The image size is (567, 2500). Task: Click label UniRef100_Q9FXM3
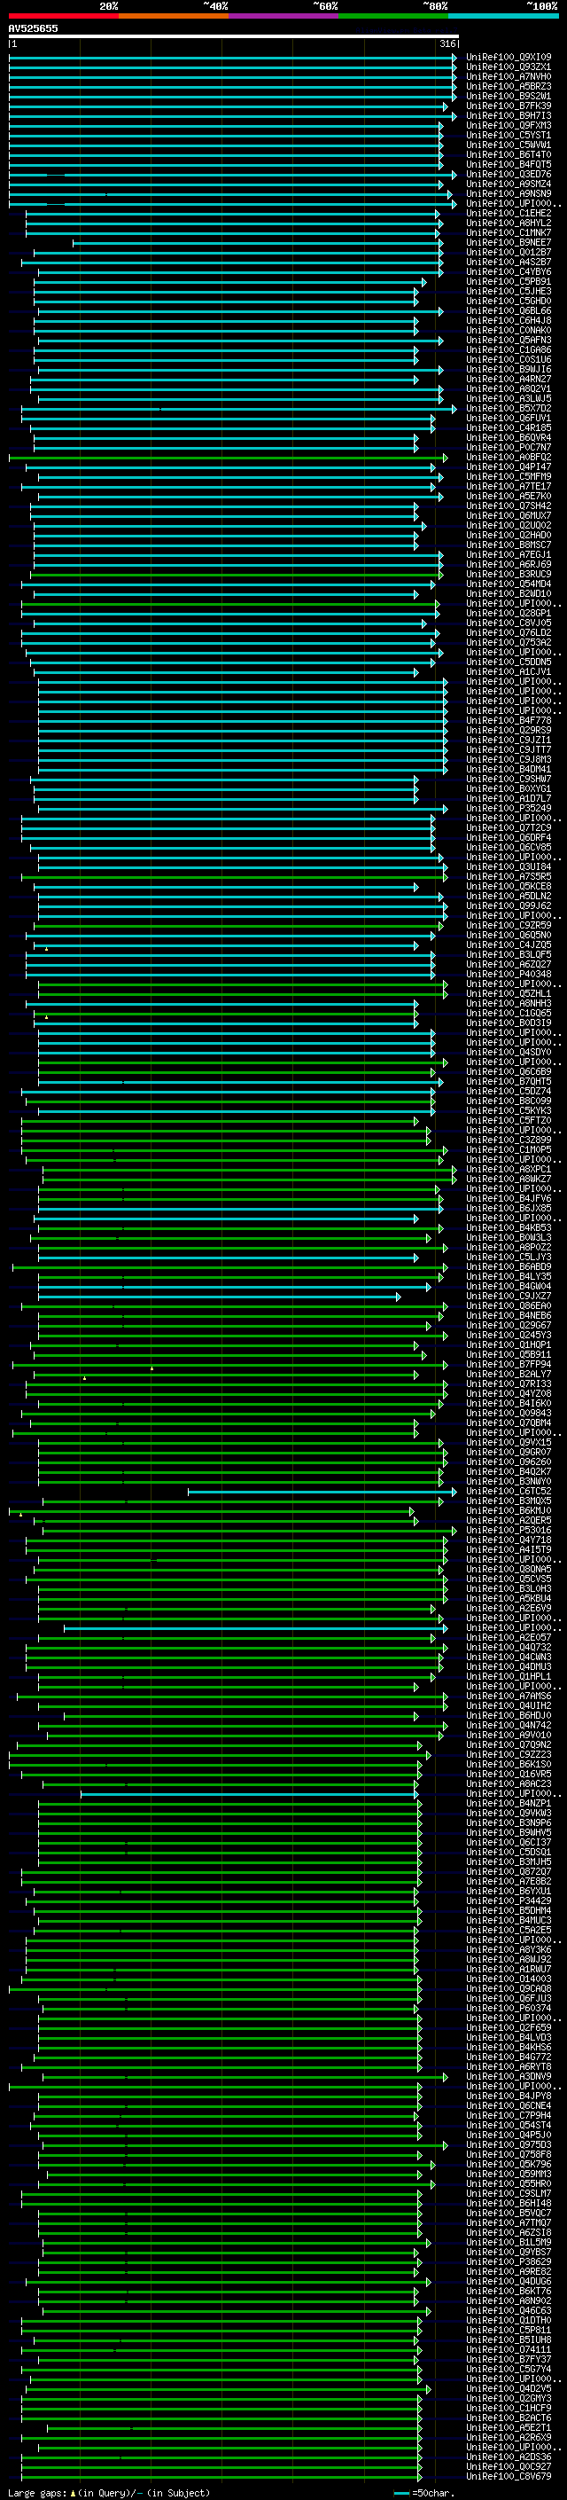point(509,125)
